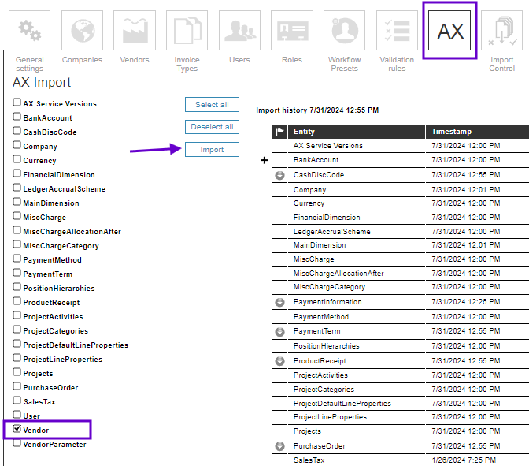
Task: Open Import Control tab label
Action: click(502, 64)
